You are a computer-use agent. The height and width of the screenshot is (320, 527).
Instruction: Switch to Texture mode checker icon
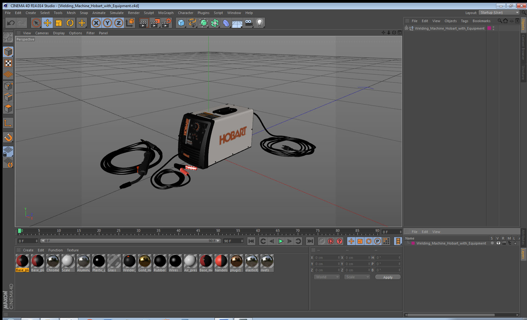pos(8,63)
